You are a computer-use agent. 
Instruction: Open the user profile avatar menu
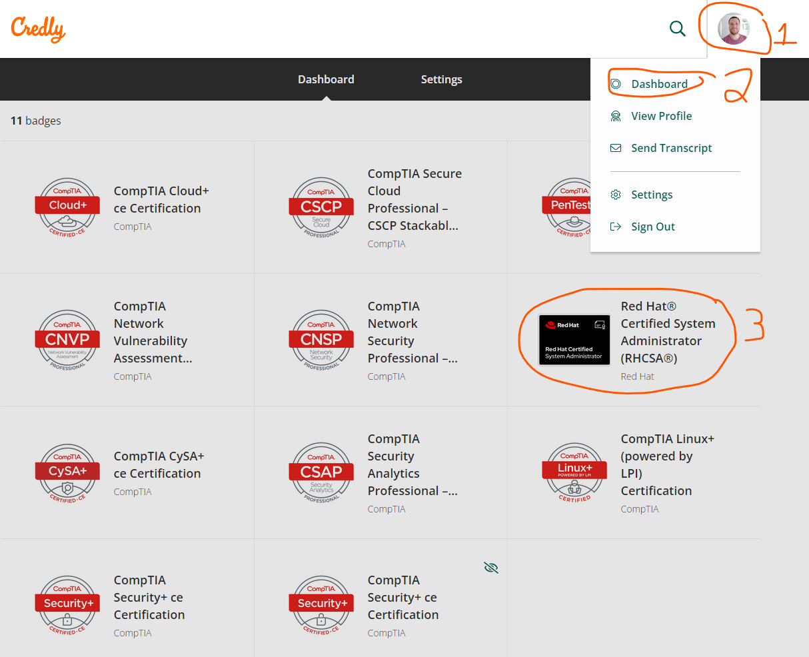[x=733, y=29]
